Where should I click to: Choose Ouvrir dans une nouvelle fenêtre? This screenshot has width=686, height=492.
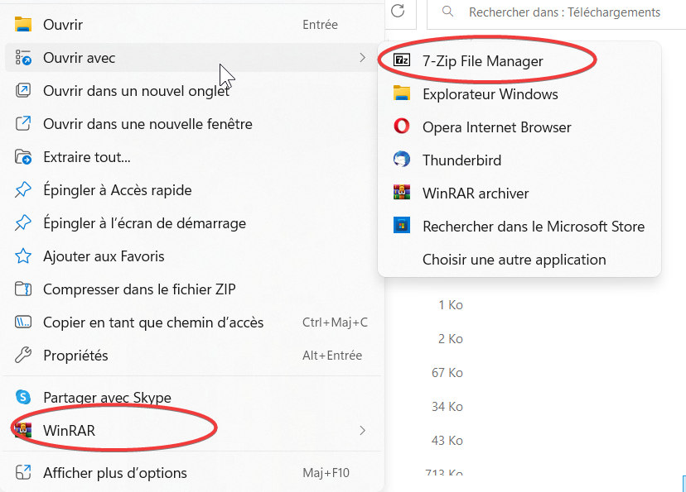(x=192, y=124)
